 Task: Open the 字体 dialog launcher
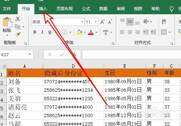click(113, 43)
